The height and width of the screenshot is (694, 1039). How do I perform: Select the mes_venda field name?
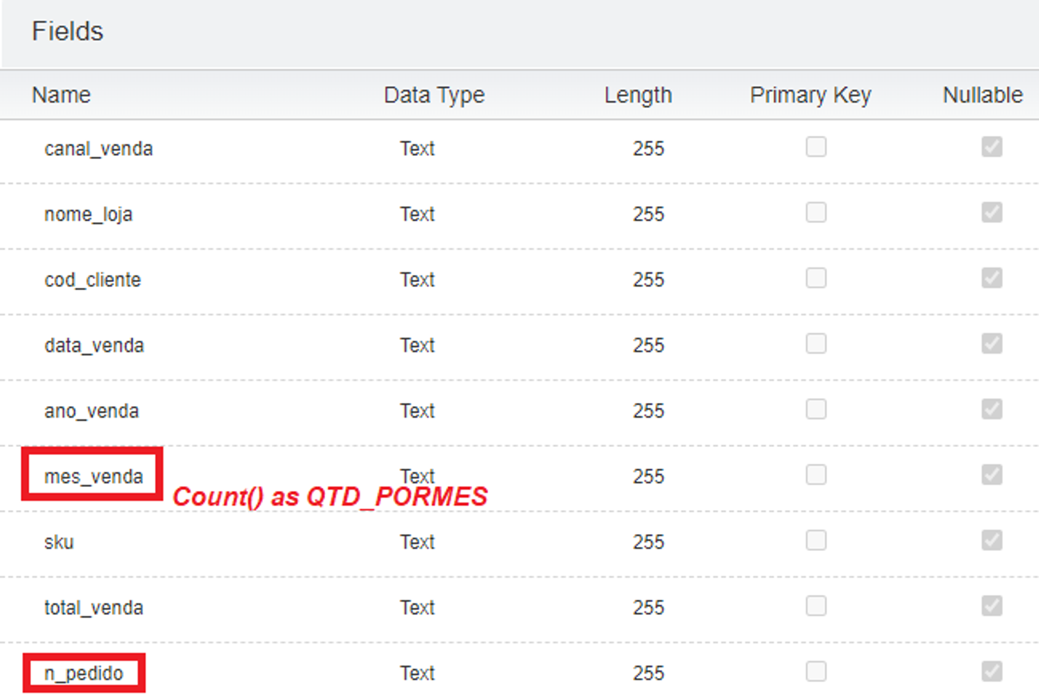[94, 476]
